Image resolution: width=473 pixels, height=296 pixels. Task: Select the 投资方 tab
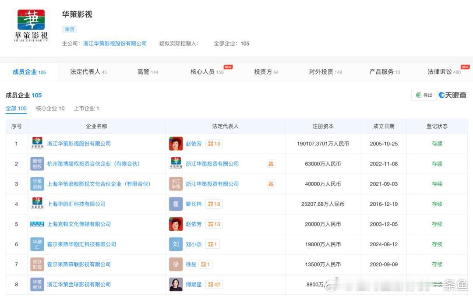click(x=266, y=72)
